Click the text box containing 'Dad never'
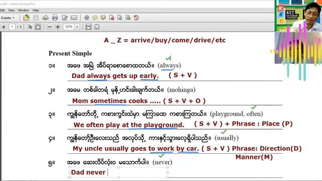 click(x=119, y=172)
